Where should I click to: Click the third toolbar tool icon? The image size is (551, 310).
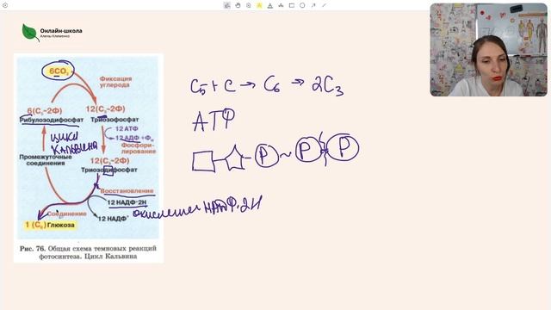point(249,5)
